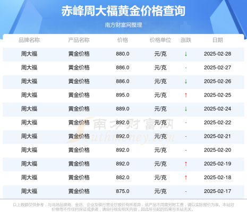
Task: Click the subtitle 南方财富网整理
Action: point(123,25)
